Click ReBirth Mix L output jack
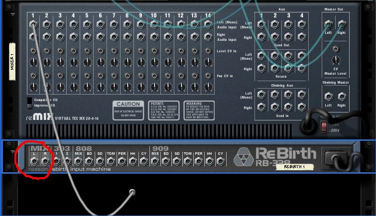 (34, 161)
